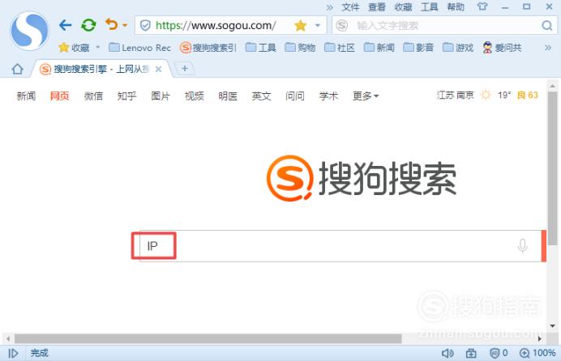
Task: Open the 爱问共 bookmark
Action: [x=502, y=48]
